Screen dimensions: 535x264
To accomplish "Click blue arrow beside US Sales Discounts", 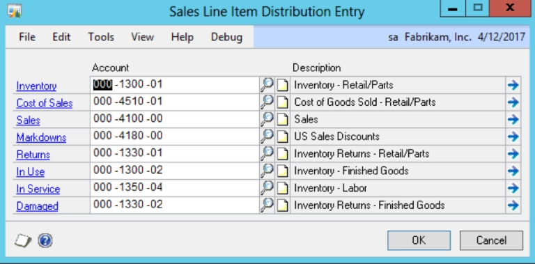I will coord(513,137).
